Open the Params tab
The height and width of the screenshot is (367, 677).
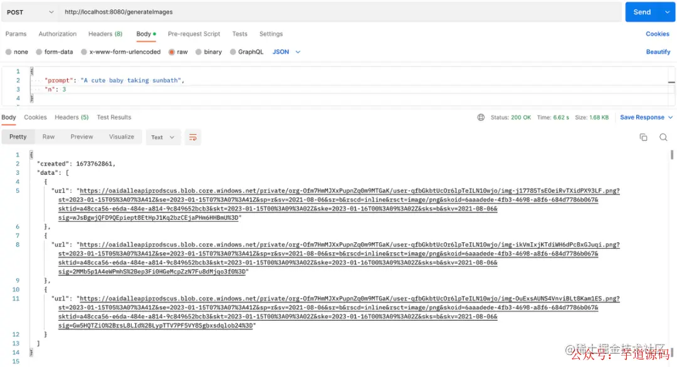coord(16,34)
